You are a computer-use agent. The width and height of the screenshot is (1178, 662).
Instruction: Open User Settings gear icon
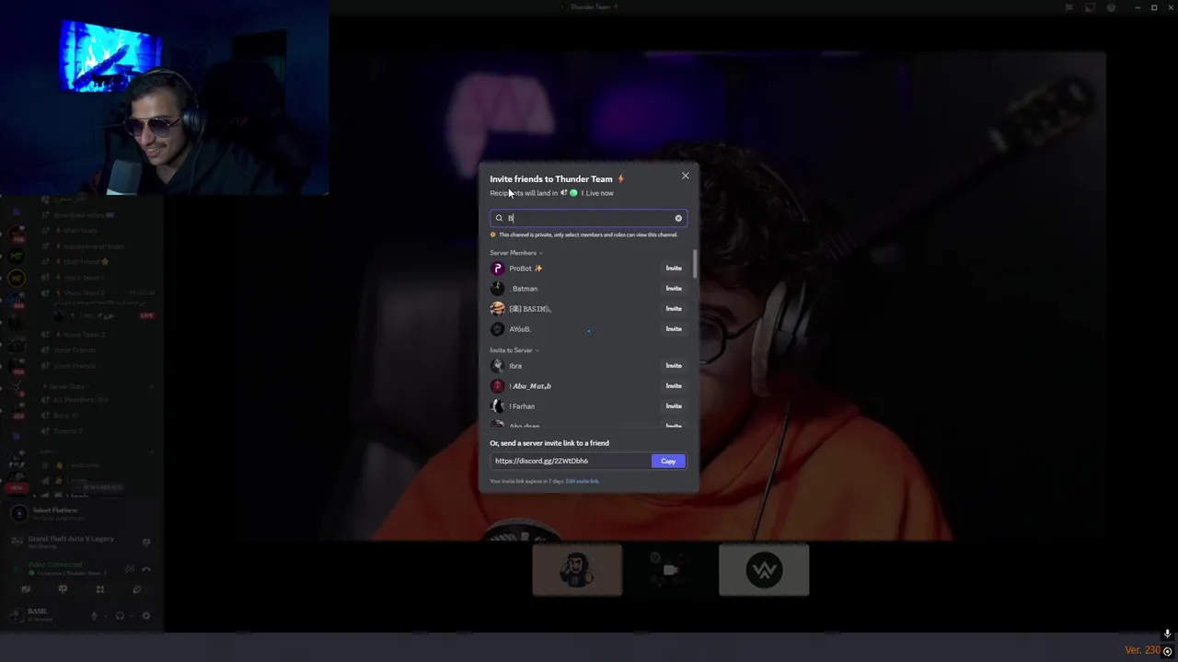pos(146,616)
